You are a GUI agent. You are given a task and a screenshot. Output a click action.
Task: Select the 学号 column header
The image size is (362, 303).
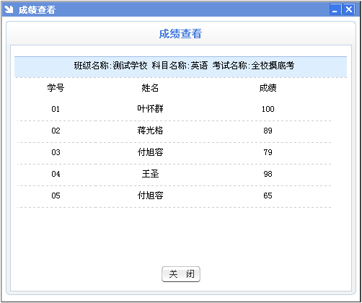pyautogui.click(x=56, y=88)
